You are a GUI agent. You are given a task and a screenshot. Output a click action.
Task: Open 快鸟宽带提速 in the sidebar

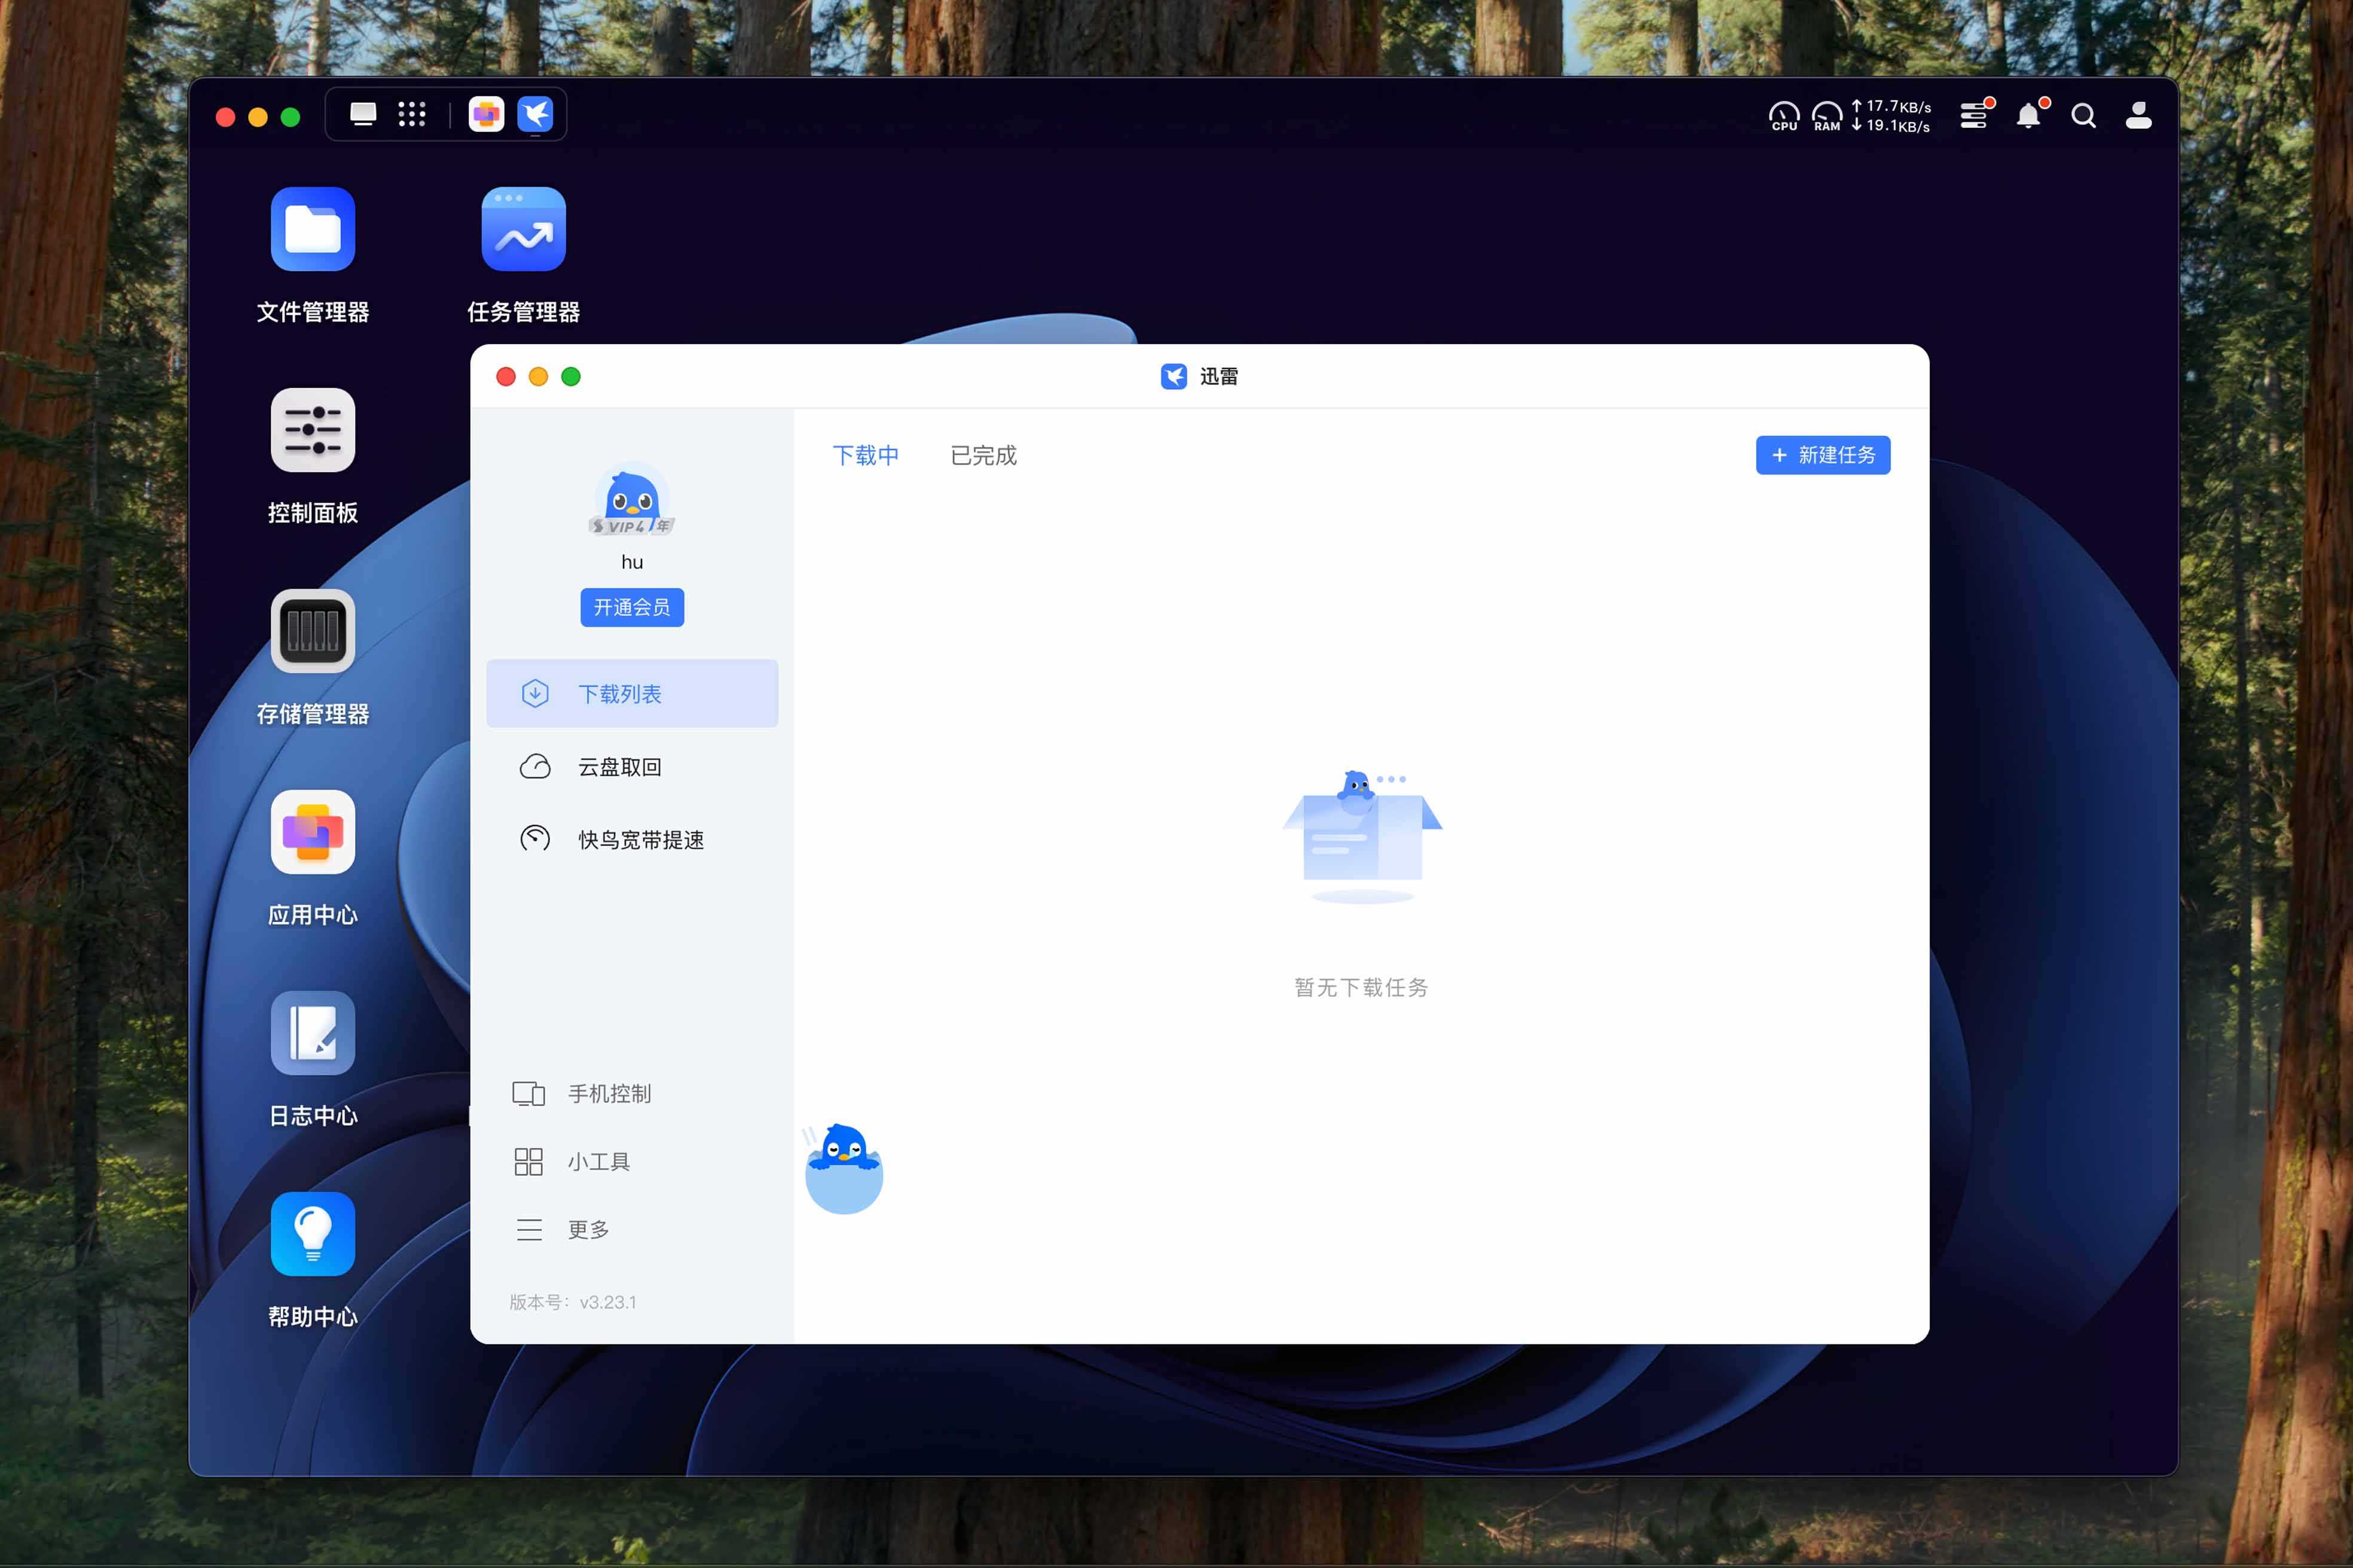tap(640, 840)
